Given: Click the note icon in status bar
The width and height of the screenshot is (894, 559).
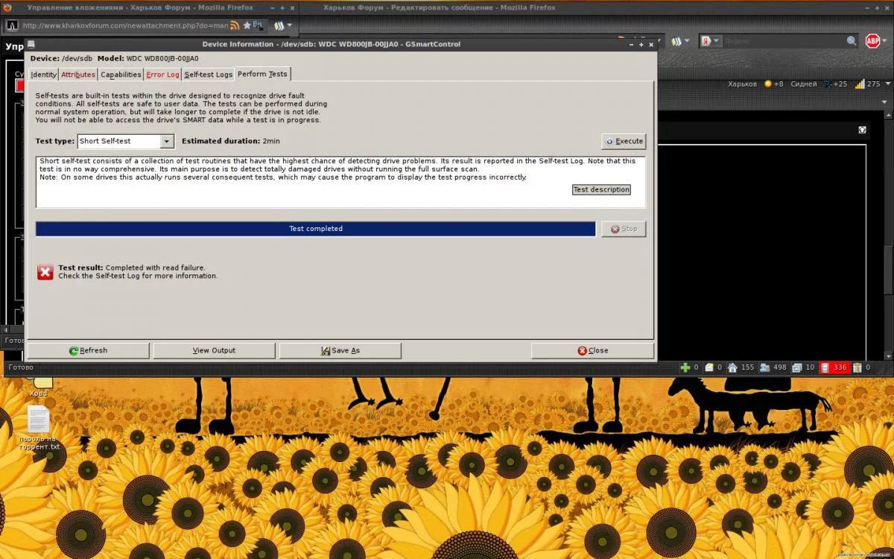Looking at the screenshot, I should click(x=710, y=367).
